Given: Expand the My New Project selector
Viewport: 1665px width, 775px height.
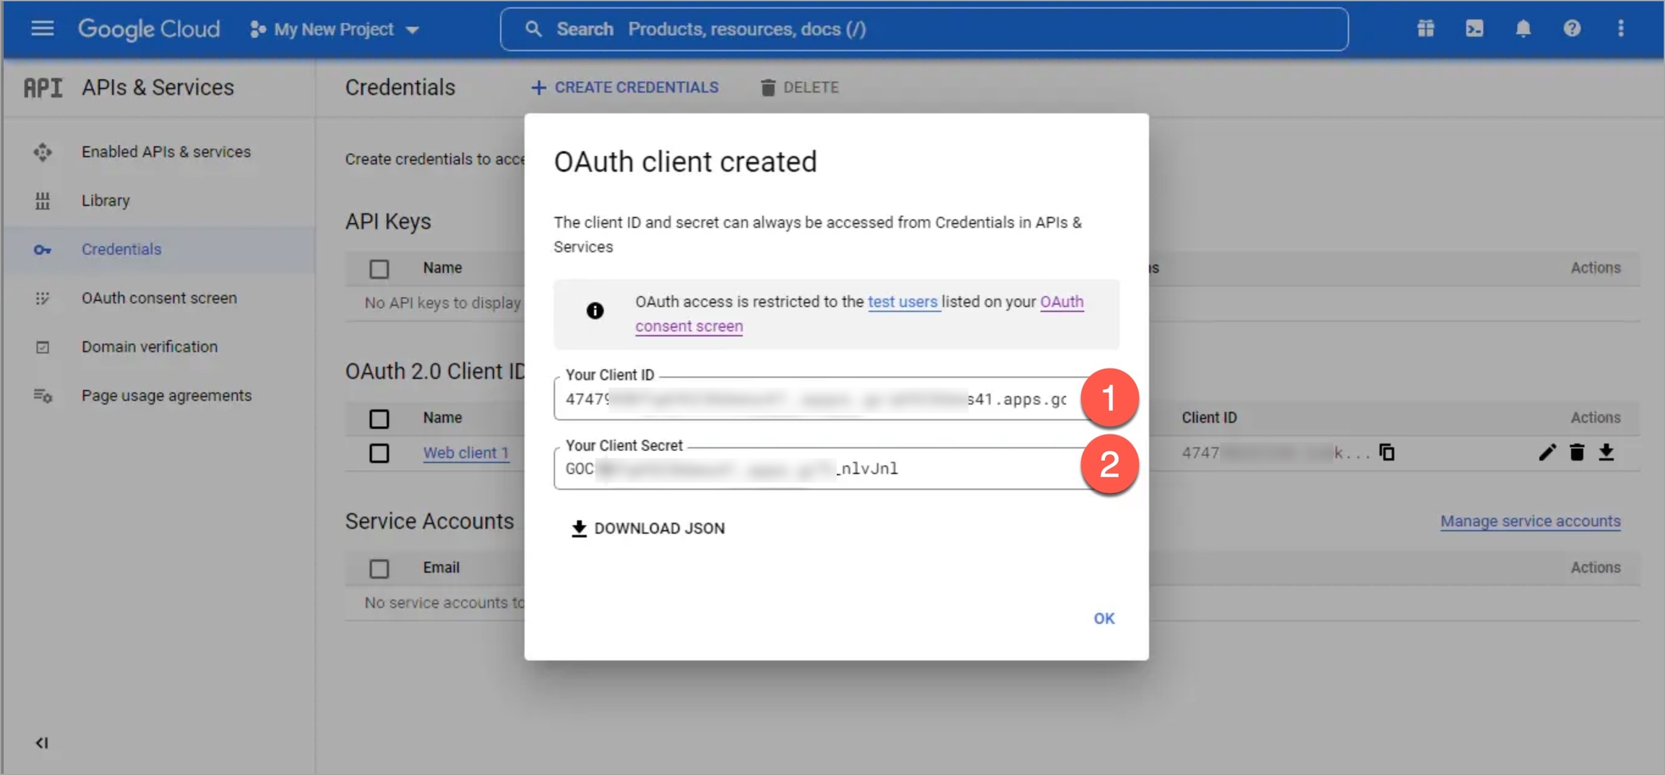Looking at the screenshot, I should pyautogui.click(x=335, y=30).
